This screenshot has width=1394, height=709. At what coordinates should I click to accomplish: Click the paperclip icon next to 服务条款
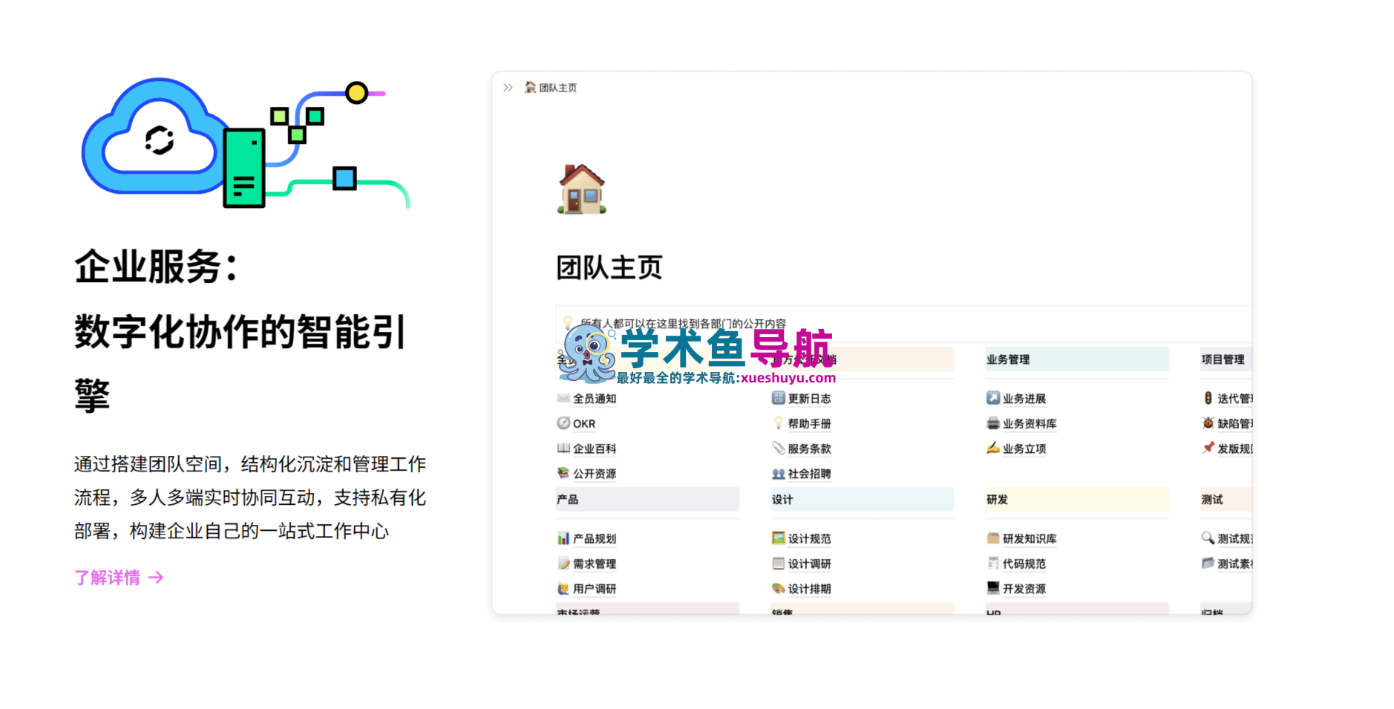(777, 448)
